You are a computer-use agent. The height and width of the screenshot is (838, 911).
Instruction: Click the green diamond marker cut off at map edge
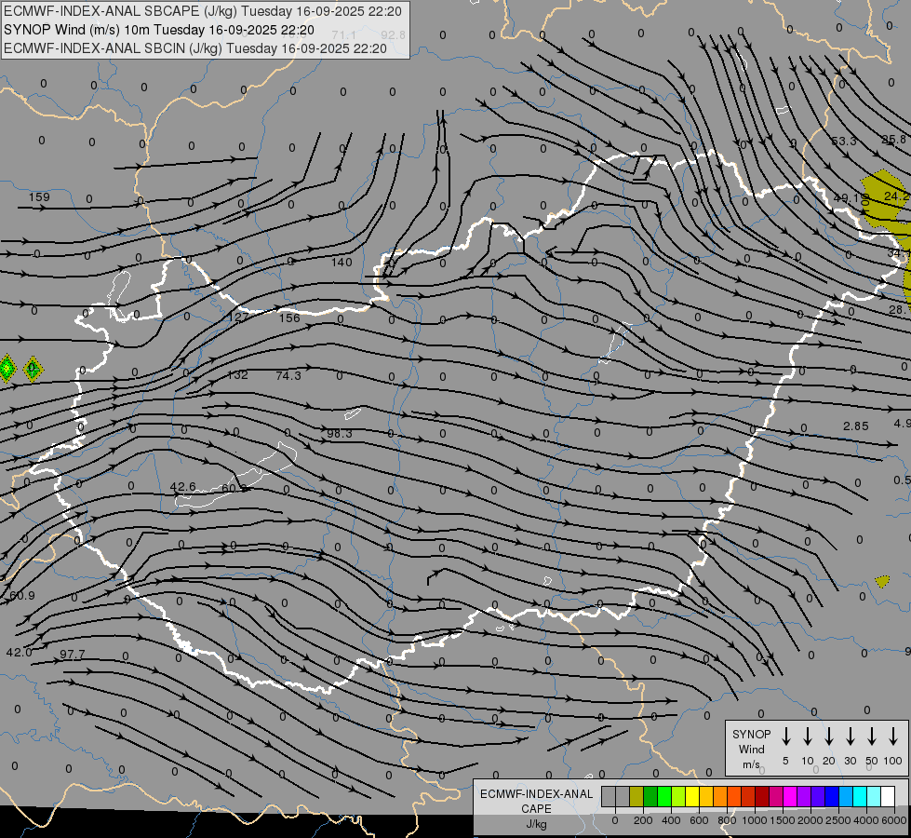pyautogui.click(x=7, y=368)
